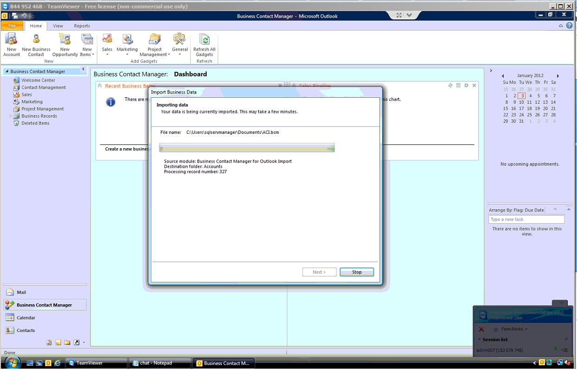The height and width of the screenshot is (369, 577).
Task: Create a New Opportunity from ribbon
Action: (x=65, y=44)
